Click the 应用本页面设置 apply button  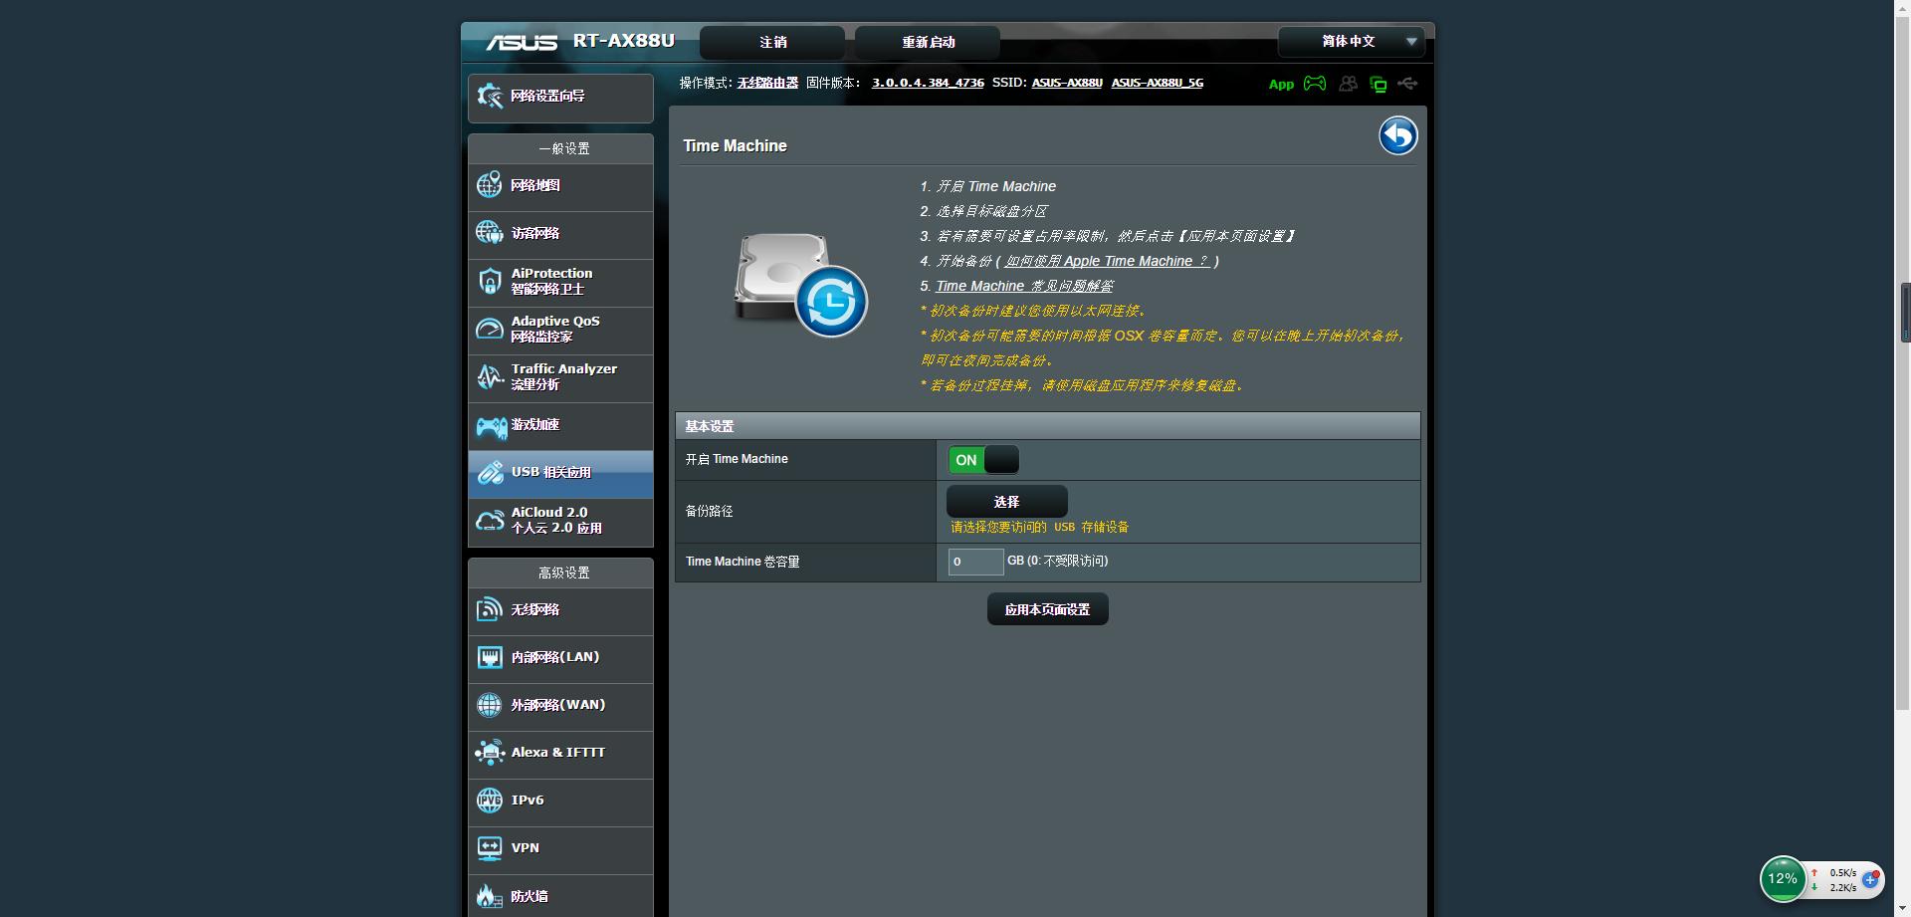[1047, 609]
